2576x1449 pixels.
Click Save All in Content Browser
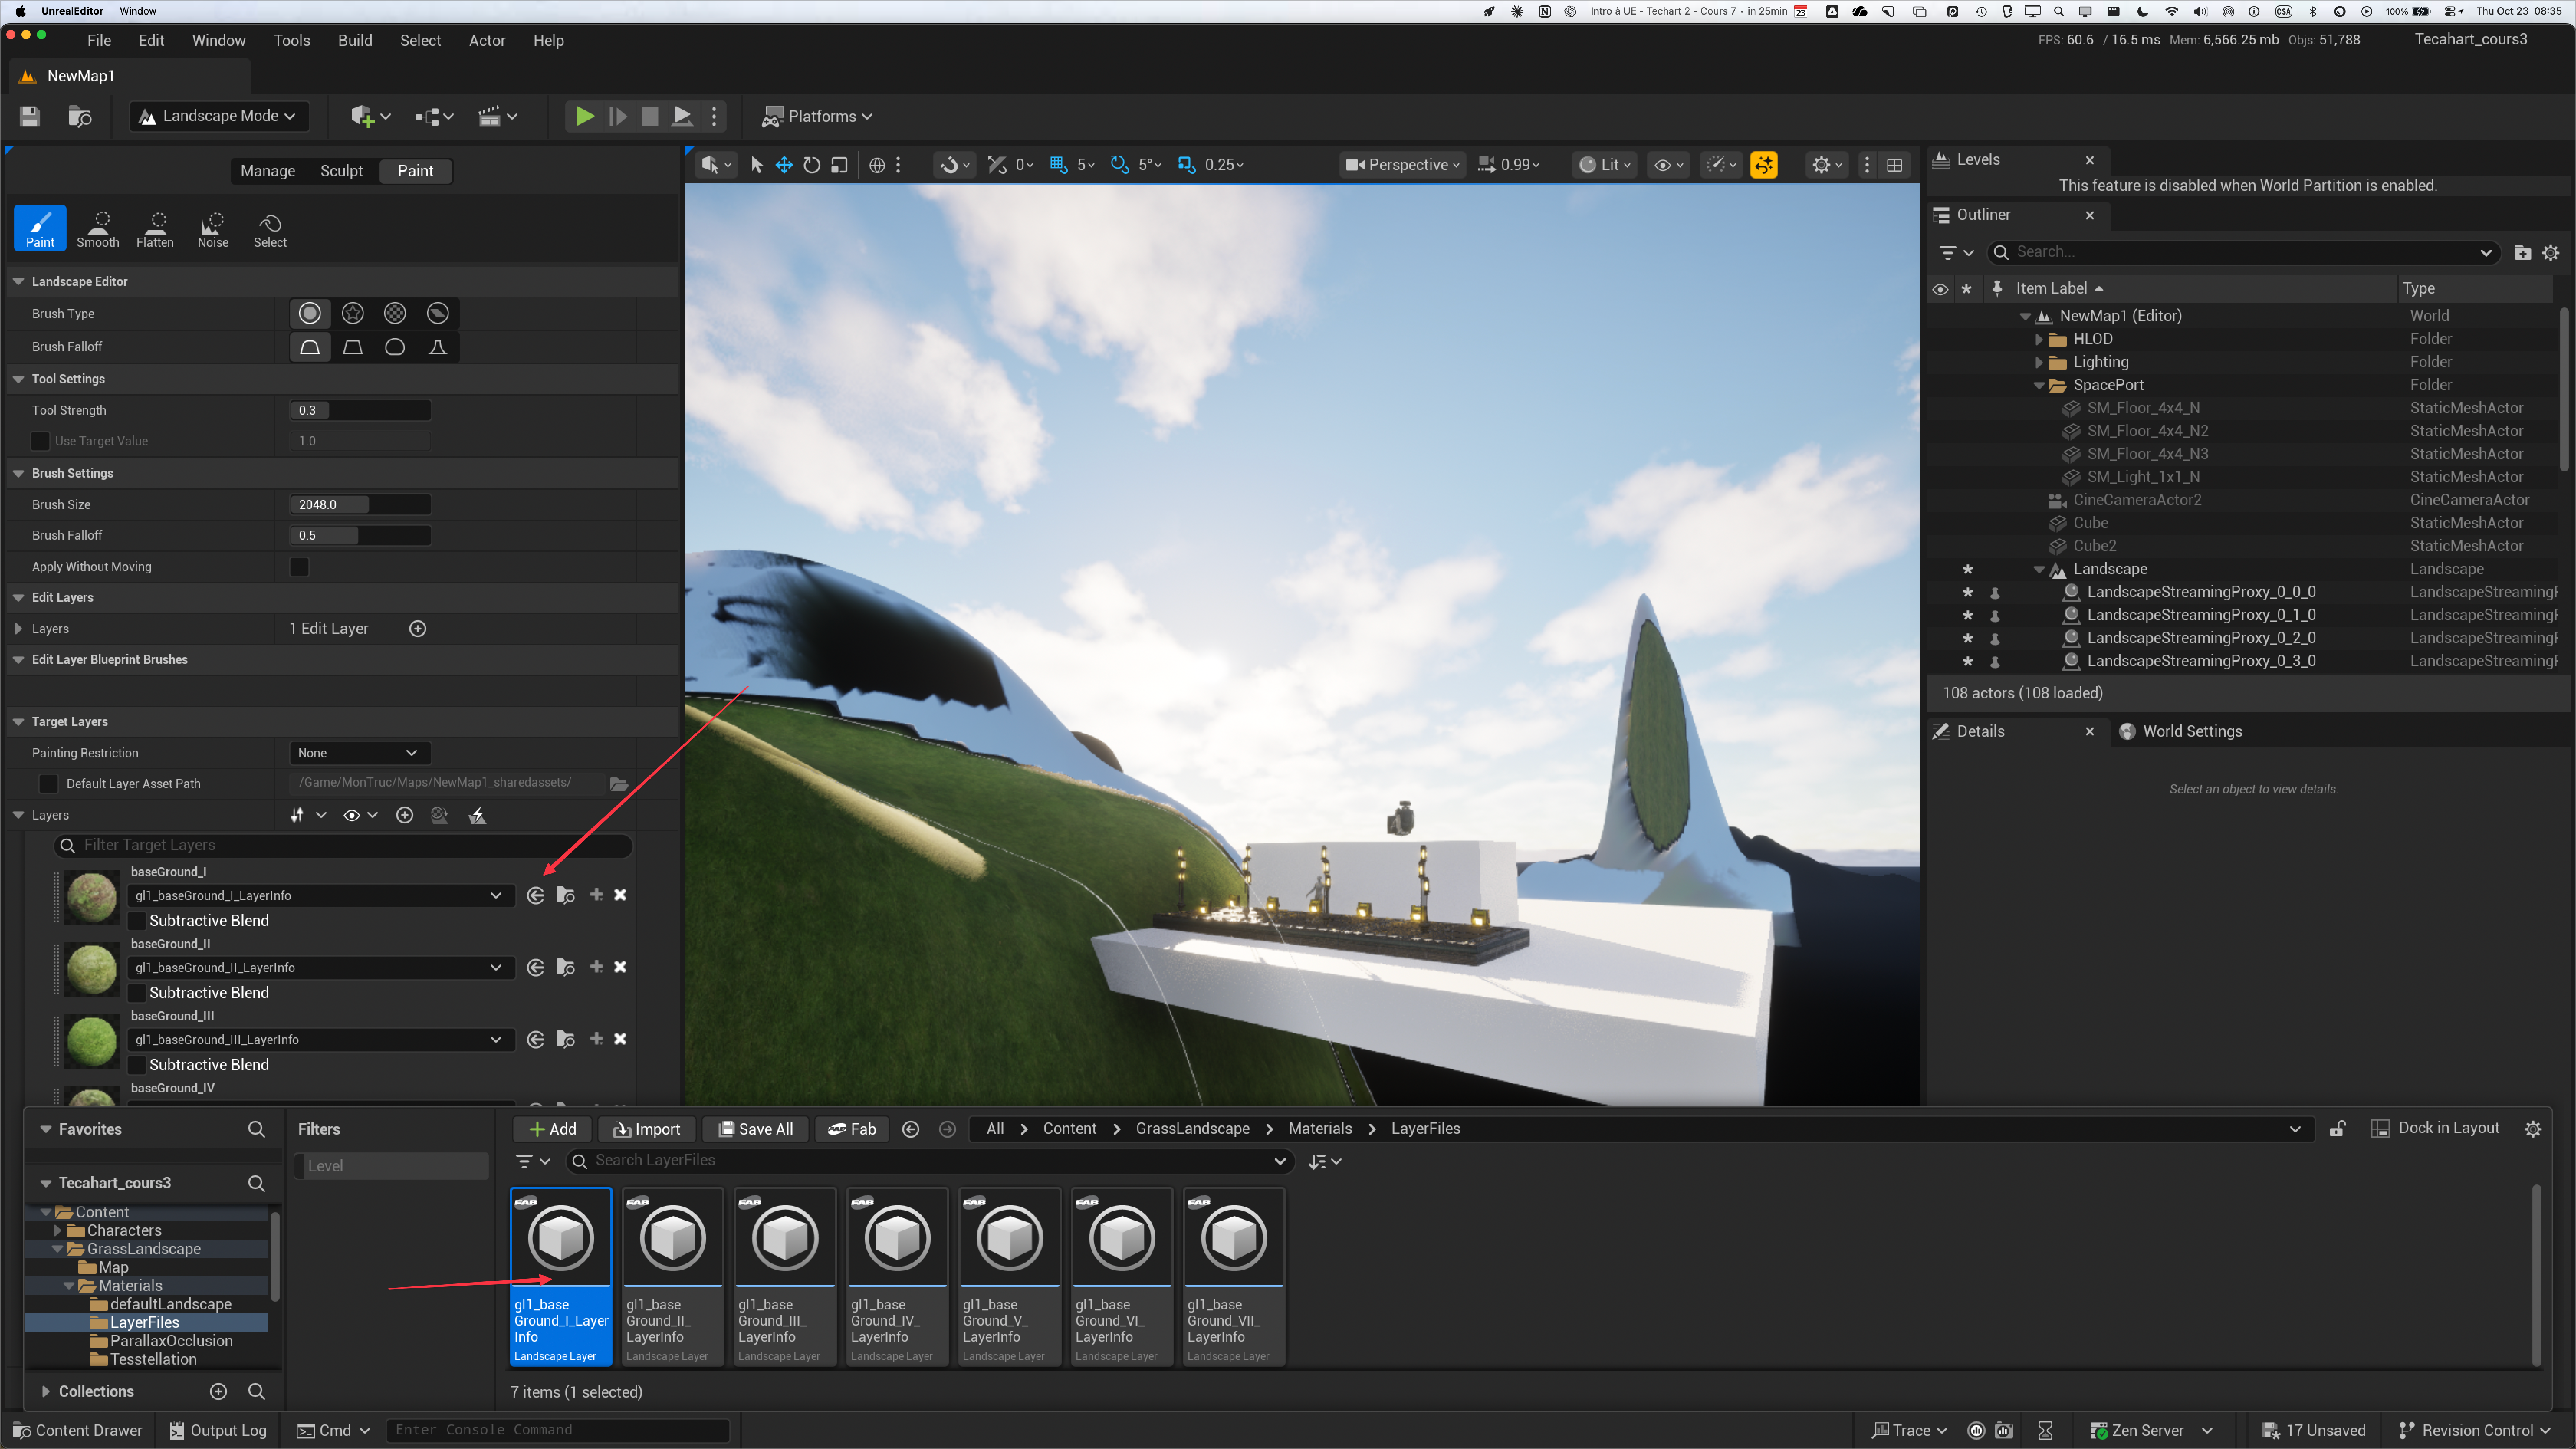pos(755,1129)
